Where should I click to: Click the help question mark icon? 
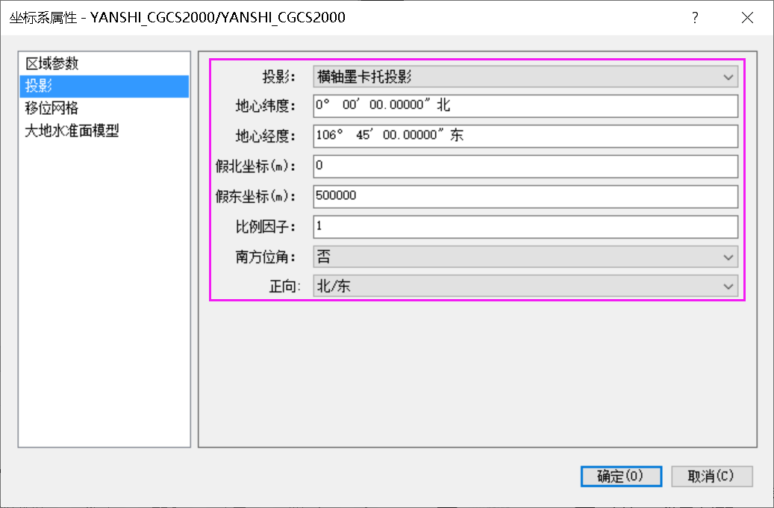[695, 17]
